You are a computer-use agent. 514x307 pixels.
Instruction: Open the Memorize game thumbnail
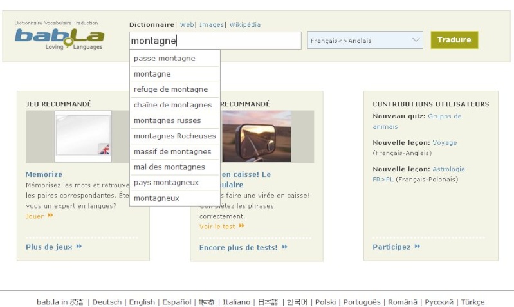click(x=83, y=136)
